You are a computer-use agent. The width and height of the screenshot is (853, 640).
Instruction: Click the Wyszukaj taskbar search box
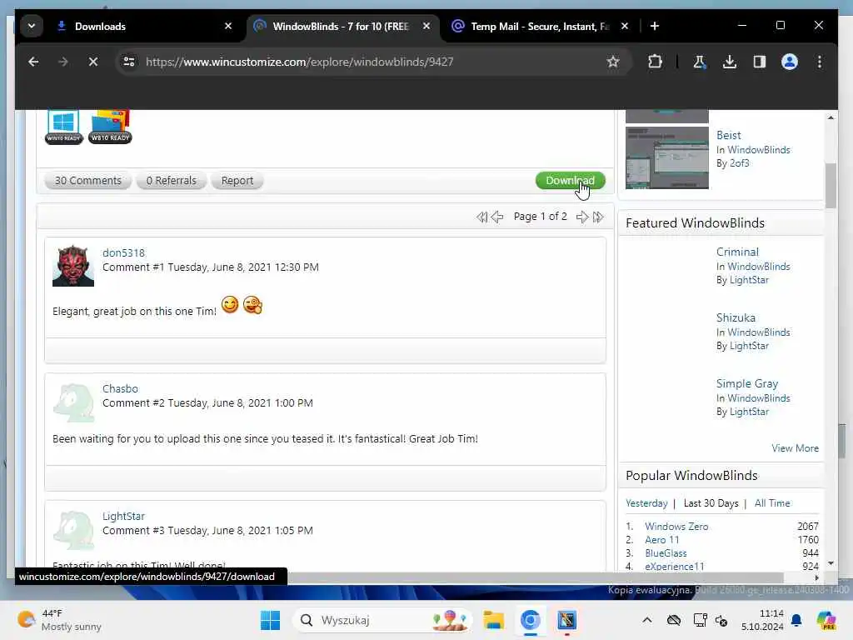click(x=382, y=620)
